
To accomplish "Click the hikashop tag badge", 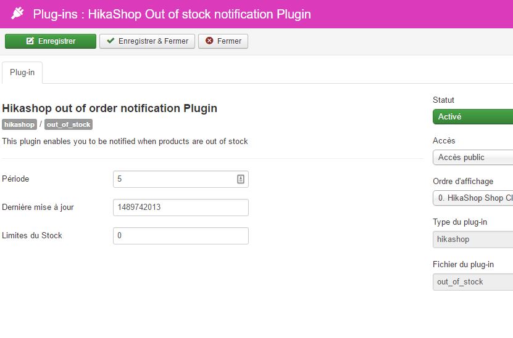I will 19,124.
